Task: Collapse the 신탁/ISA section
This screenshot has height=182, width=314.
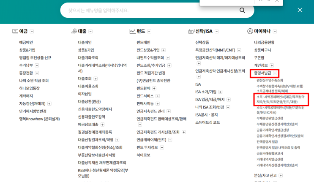Action: (216, 31)
